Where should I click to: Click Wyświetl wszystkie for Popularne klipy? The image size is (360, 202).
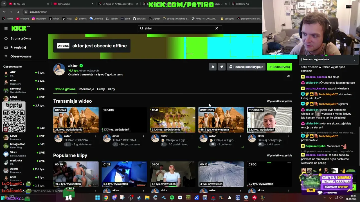click(x=279, y=155)
